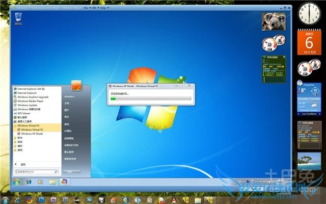
Task: Open Internet Explorer on host taskbar
Action: tap(17, 200)
